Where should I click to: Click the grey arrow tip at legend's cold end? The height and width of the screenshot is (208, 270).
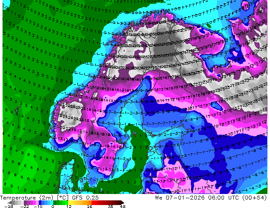(x=10, y=202)
